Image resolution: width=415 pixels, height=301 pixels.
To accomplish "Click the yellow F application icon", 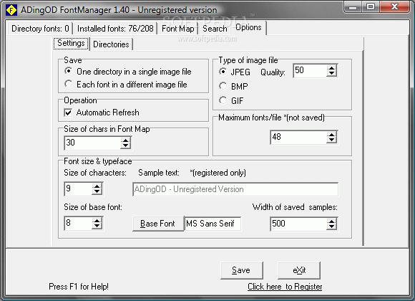I will coord(11,10).
